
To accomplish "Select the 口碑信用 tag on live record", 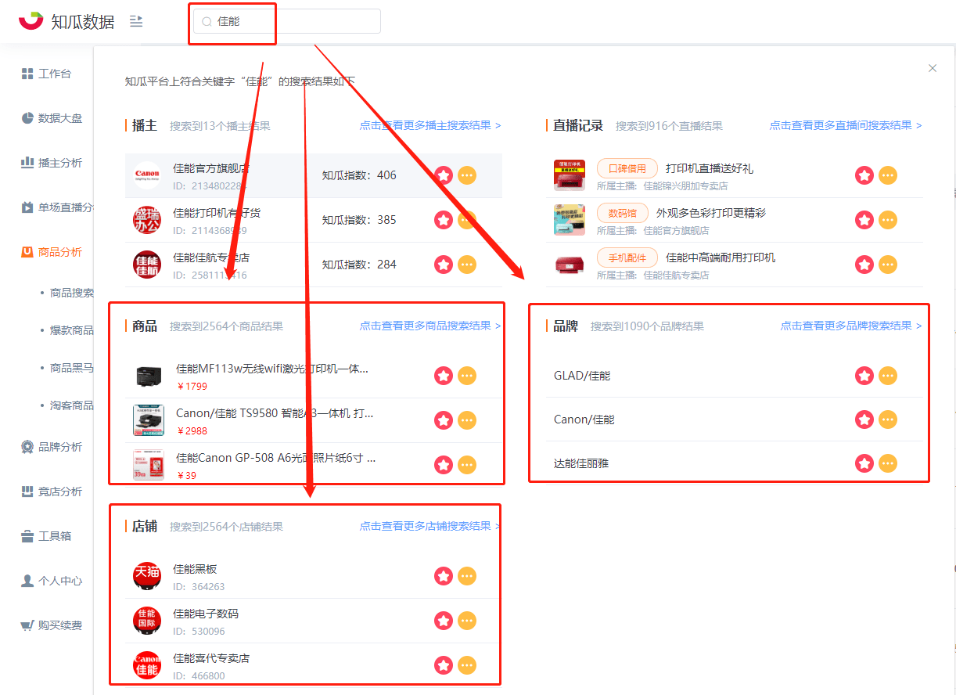I will (627, 168).
